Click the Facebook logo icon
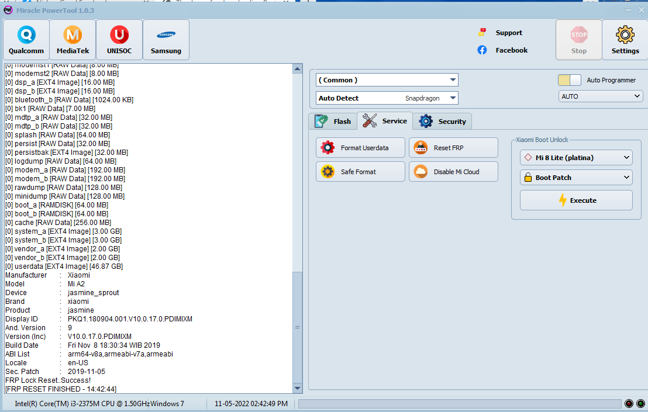This screenshot has height=412, width=648. coord(482,50)
